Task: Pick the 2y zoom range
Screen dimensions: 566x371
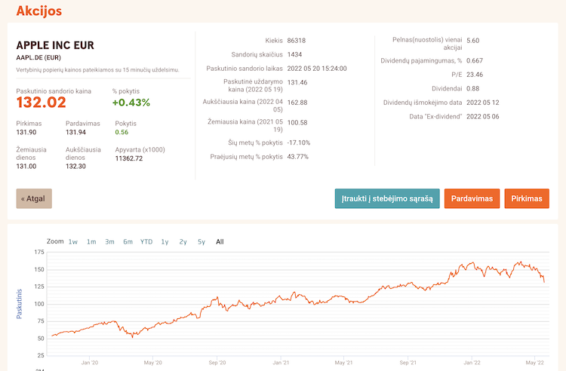Action: coord(183,242)
